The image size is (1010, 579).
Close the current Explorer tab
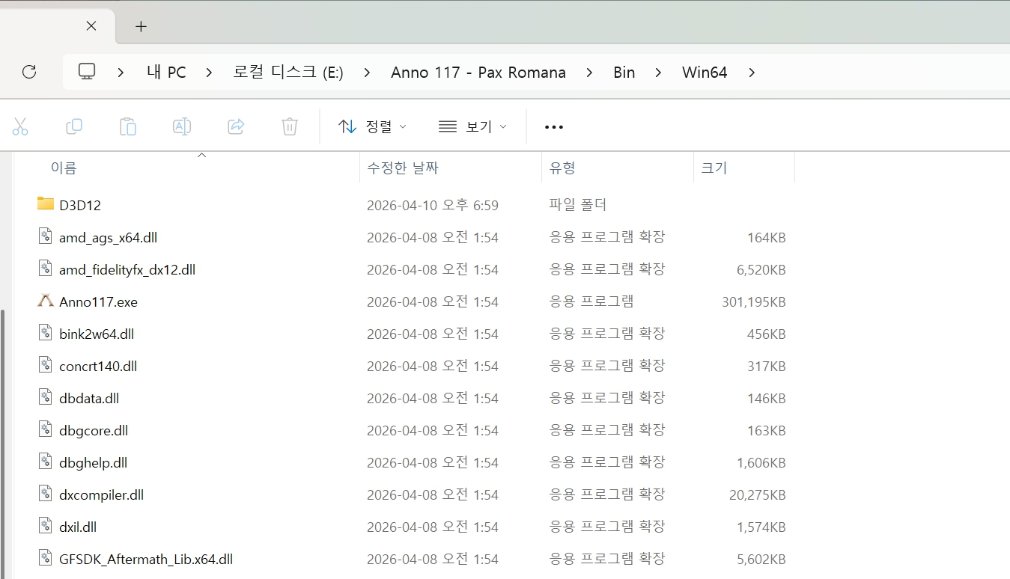pyautogui.click(x=91, y=26)
